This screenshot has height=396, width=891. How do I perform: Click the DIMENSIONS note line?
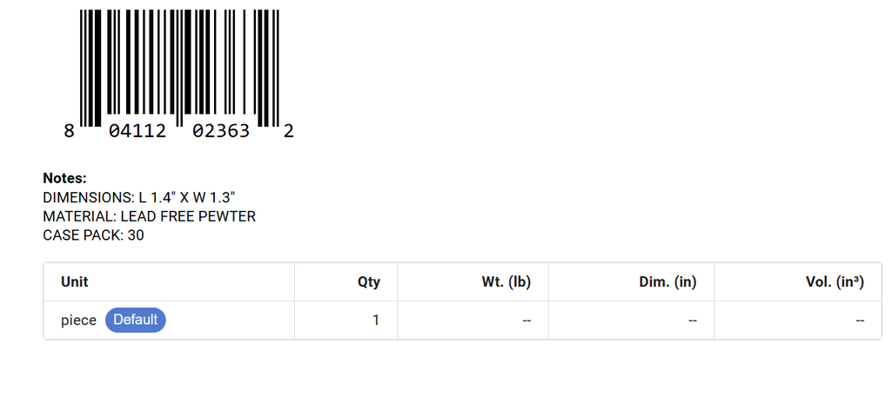pos(139,197)
